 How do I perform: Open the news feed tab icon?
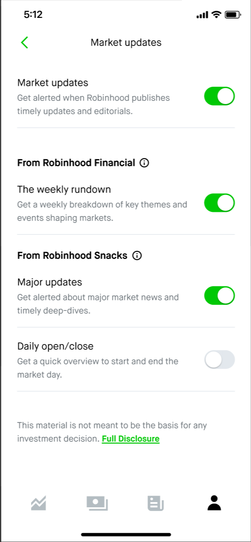[x=156, y=503]
